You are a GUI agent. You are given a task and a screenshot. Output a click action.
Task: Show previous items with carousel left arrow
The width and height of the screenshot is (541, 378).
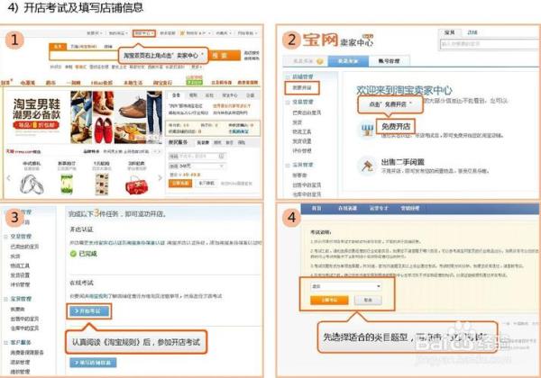pos(9,178)
